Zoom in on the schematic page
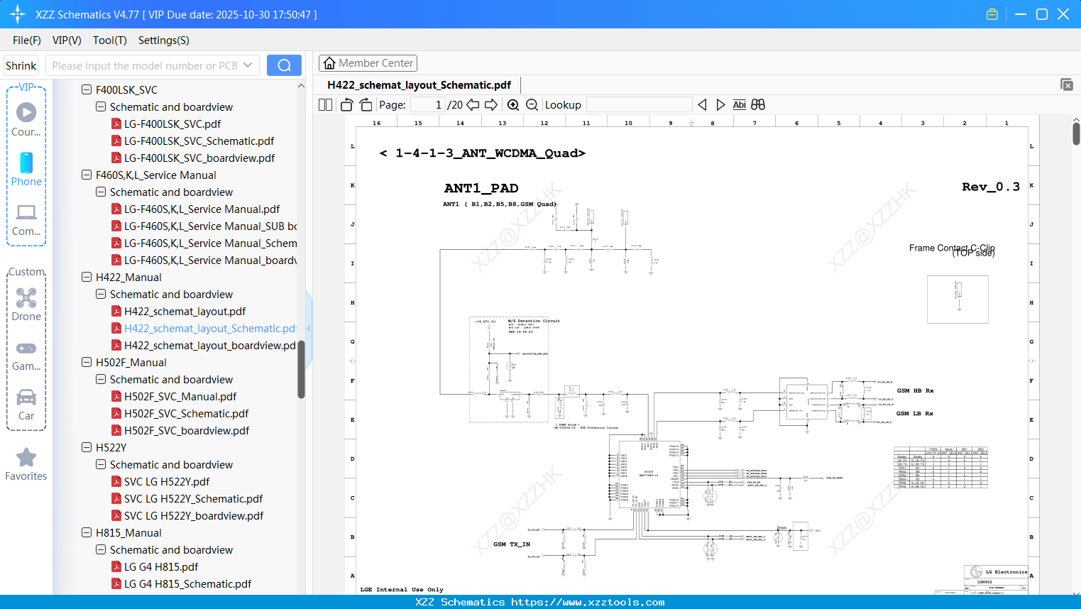The width and height of the screenshot is (1081, 609). click(x=512, y=104)
